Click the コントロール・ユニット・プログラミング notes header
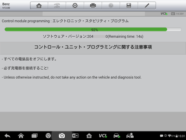 point(93,47)
